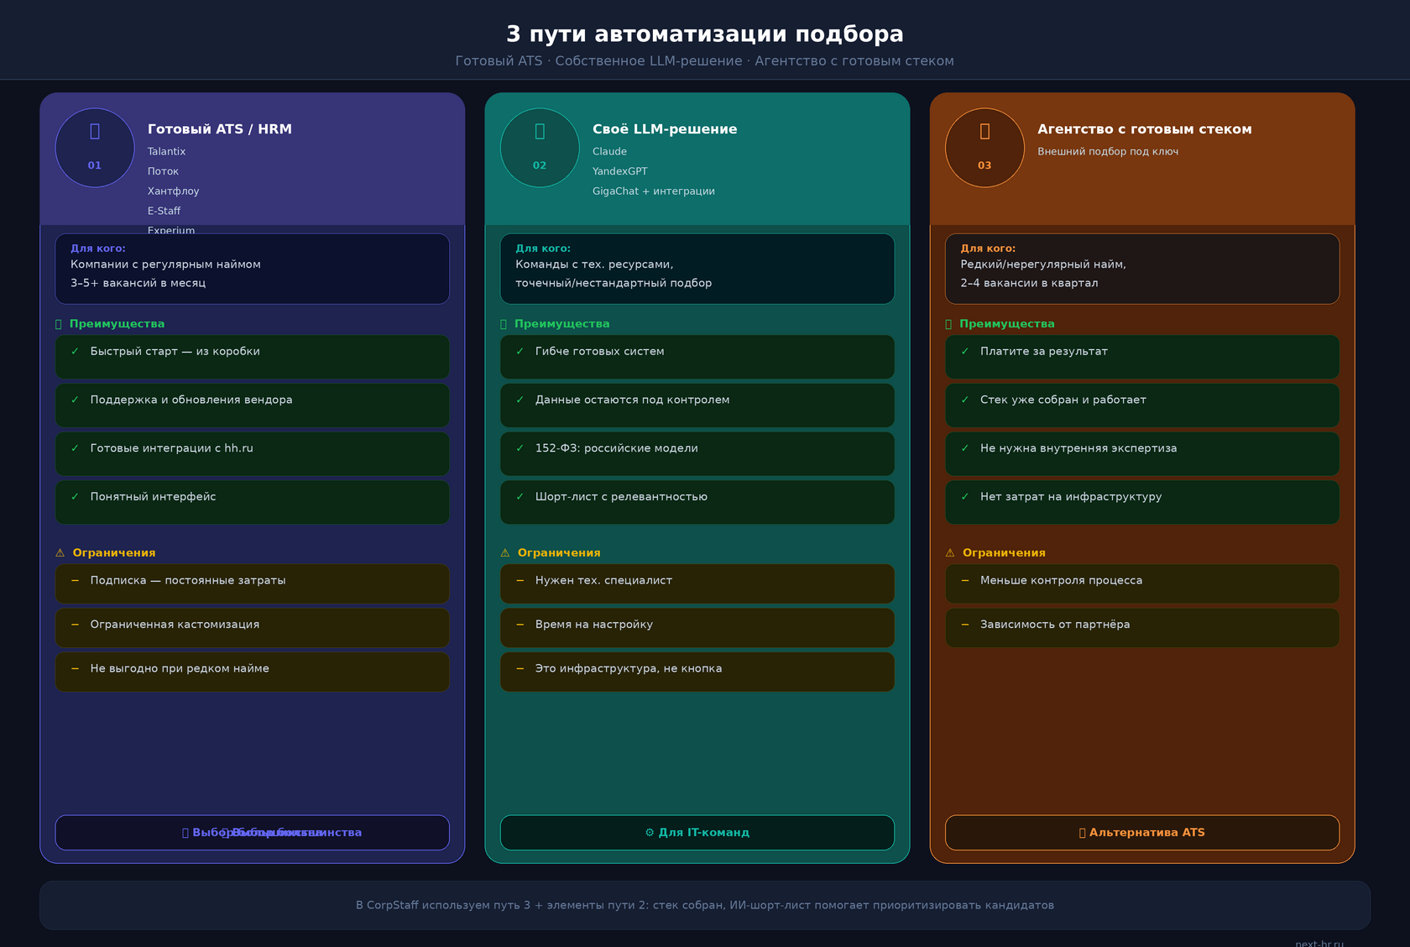Screen dimensions: 1410x947
Task: Click warning icon beside Ограничения in agency card
Action: (949, 553)
